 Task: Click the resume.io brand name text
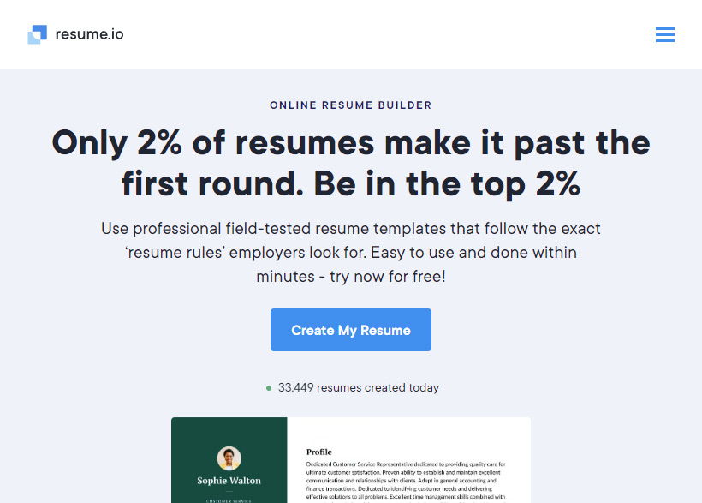89,34
